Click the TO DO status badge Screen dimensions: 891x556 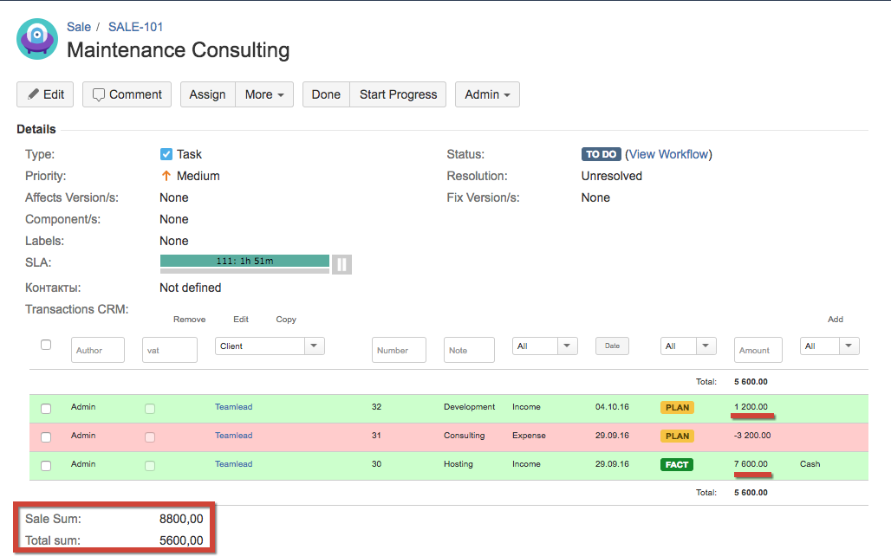click(x=601, y=154)
